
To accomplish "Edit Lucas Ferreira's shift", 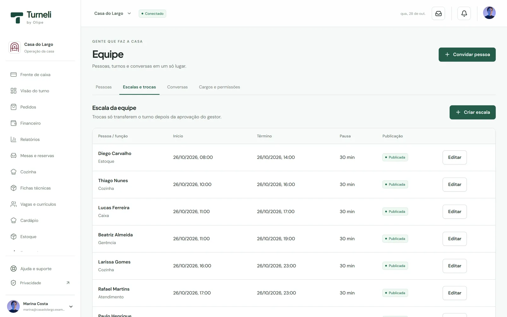I will coord(454,211).
